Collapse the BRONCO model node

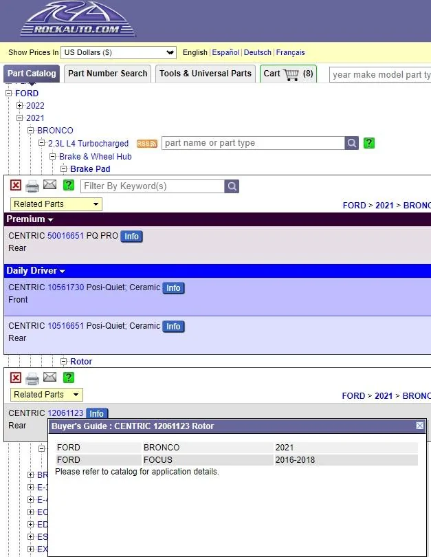coord(31,131)
